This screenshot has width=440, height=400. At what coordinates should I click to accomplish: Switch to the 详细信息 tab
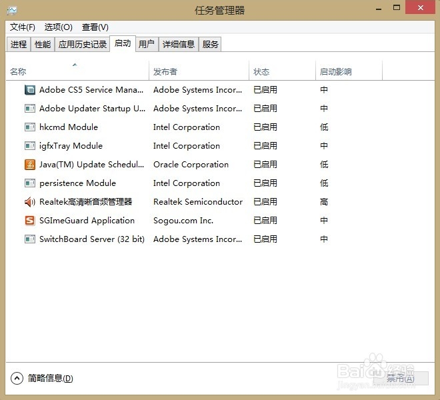pyautogui.click(x=179, y=45)
